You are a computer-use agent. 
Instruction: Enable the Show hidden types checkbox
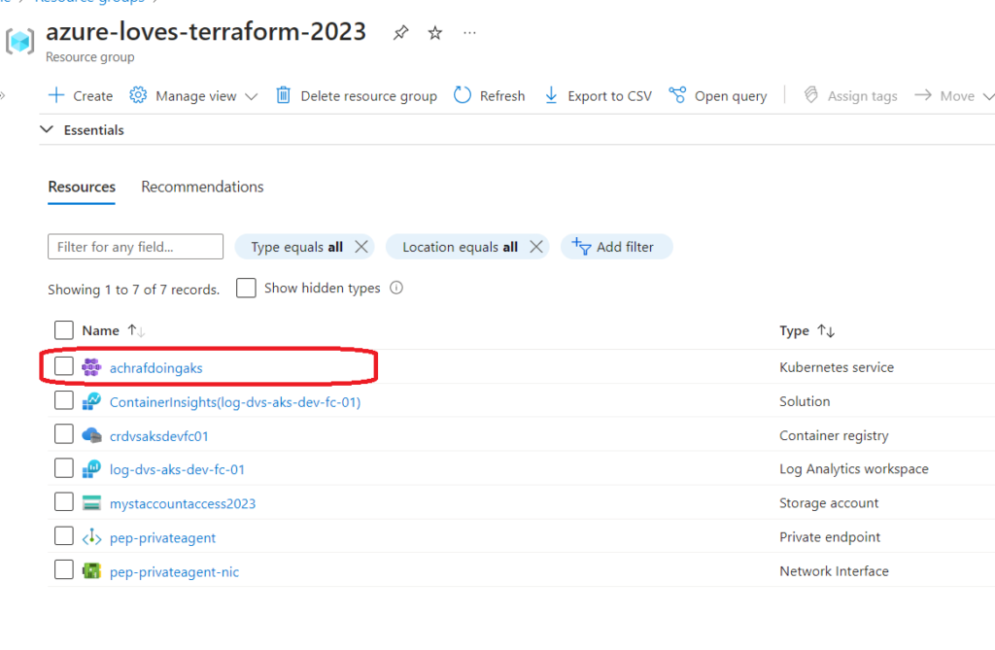(246, 288)
